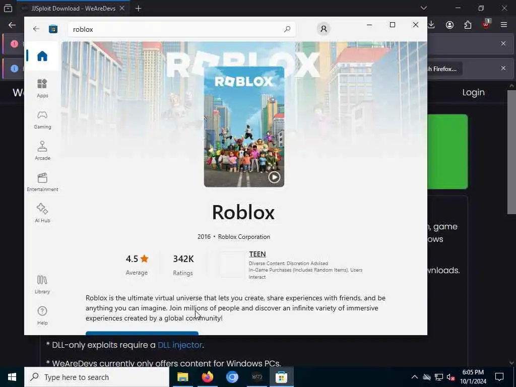The image size is (516, 387).
Task: Click Roblox Corporation publisher name
Action: pos(244,237)
